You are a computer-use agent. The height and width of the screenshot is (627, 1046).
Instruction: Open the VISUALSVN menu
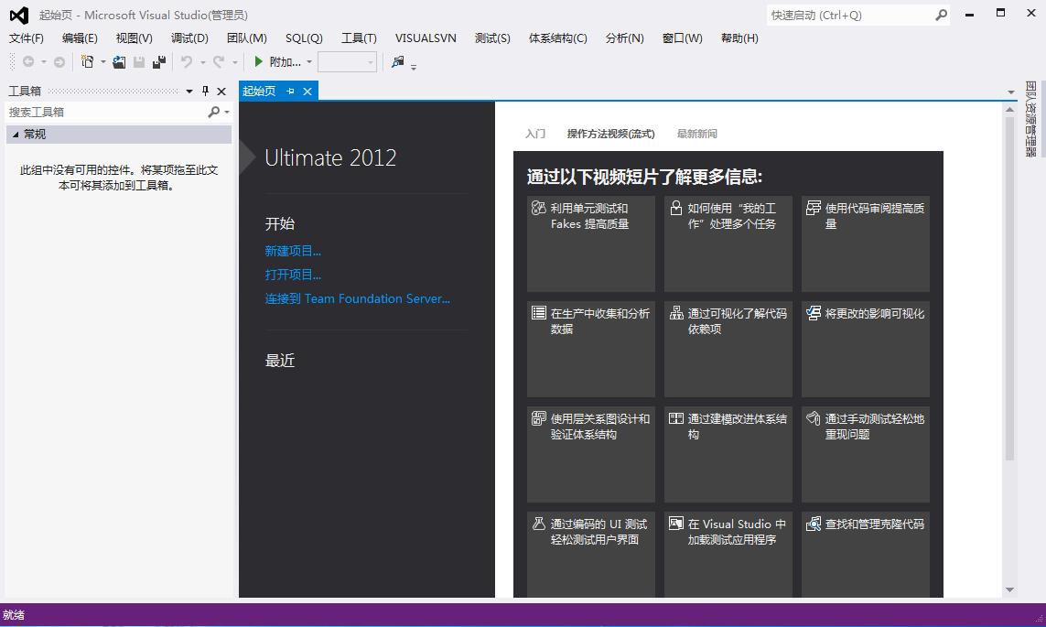click(x=426, y=38)
